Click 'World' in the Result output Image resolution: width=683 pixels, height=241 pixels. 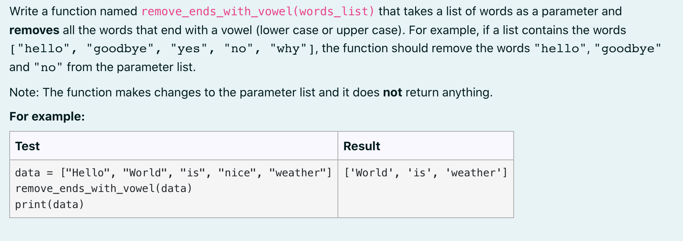pos(372,173)
